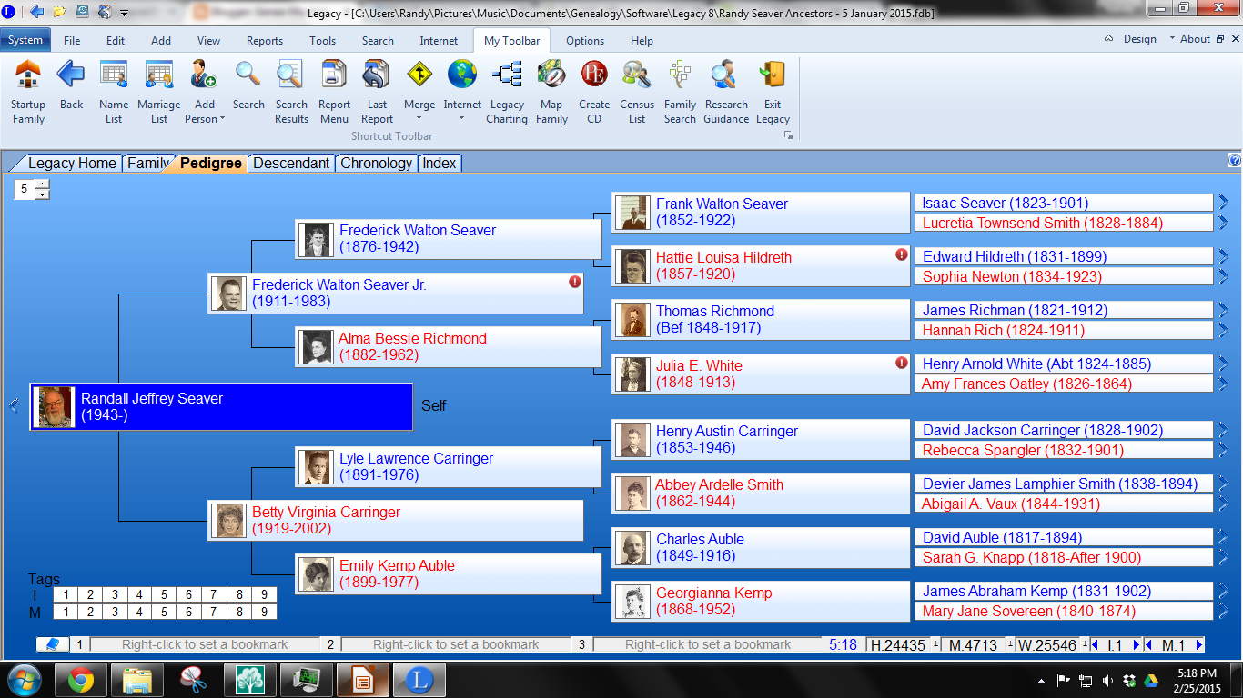
Task: Switch to the Options ribbon tab
Action: click(585, 41)
